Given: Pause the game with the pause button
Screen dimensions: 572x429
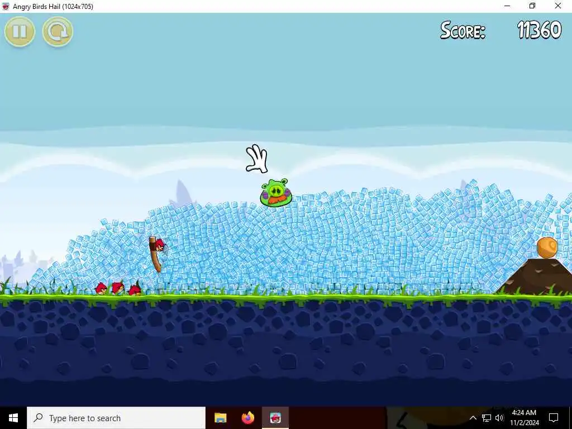Looking at the screenshot, I should coord(20,32).
